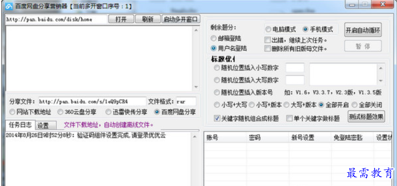Click input box beside 小写数字 option

click(x=295, y=68)
